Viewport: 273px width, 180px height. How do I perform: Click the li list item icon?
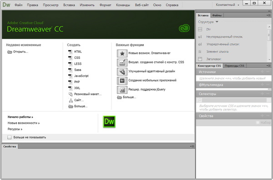pos(200,51)
